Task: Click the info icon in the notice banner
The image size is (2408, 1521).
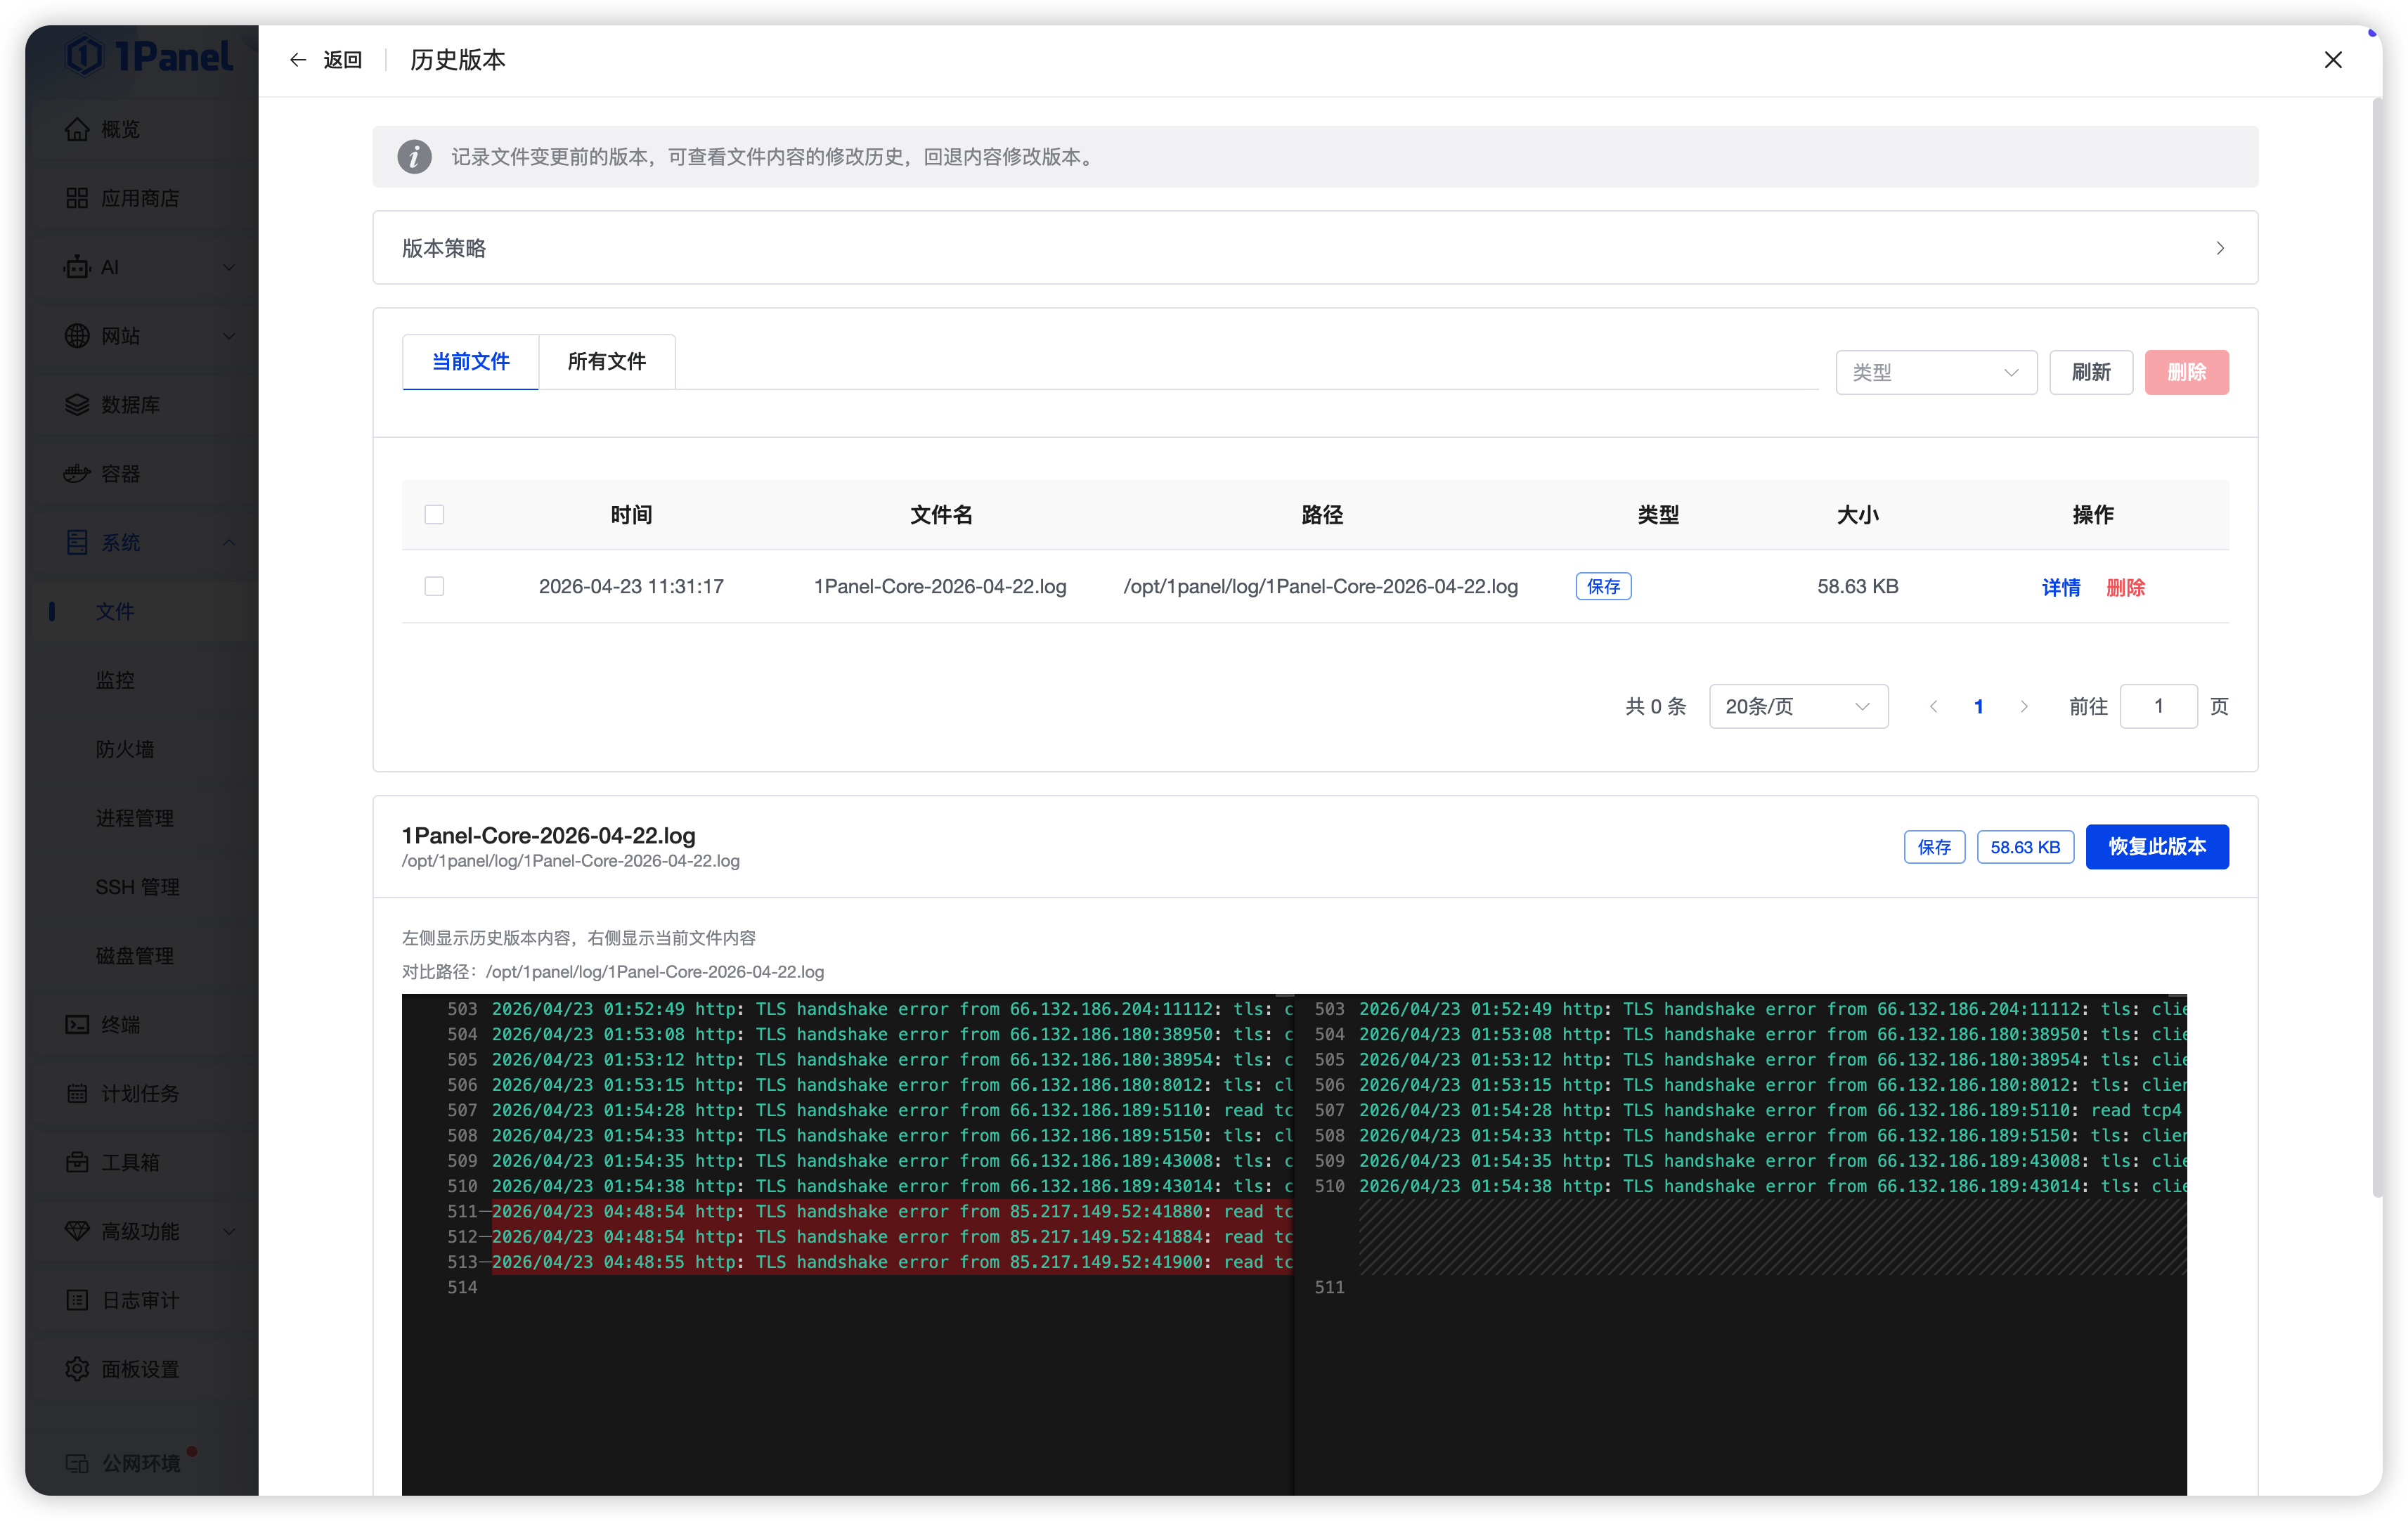Action: (x=414, y=157)
